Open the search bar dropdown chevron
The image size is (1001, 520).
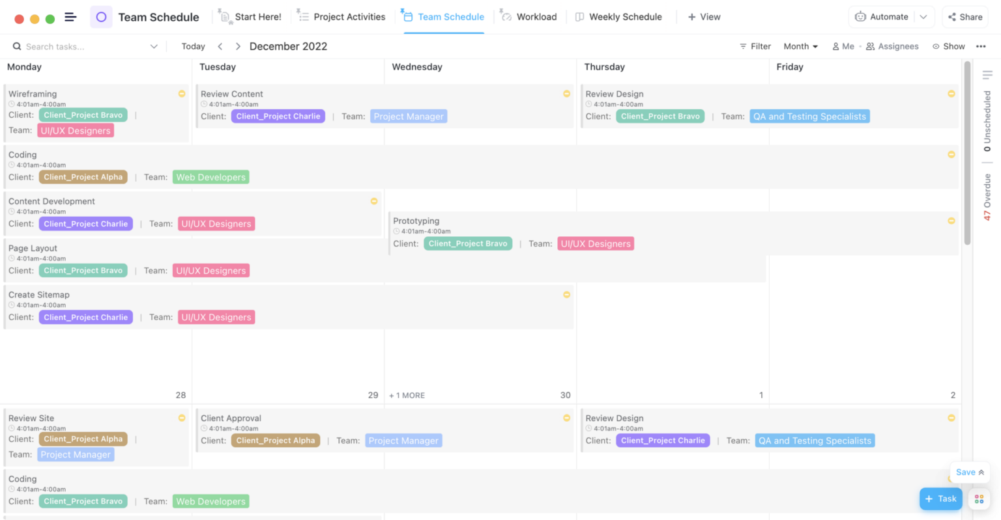(x=154, y=46)
